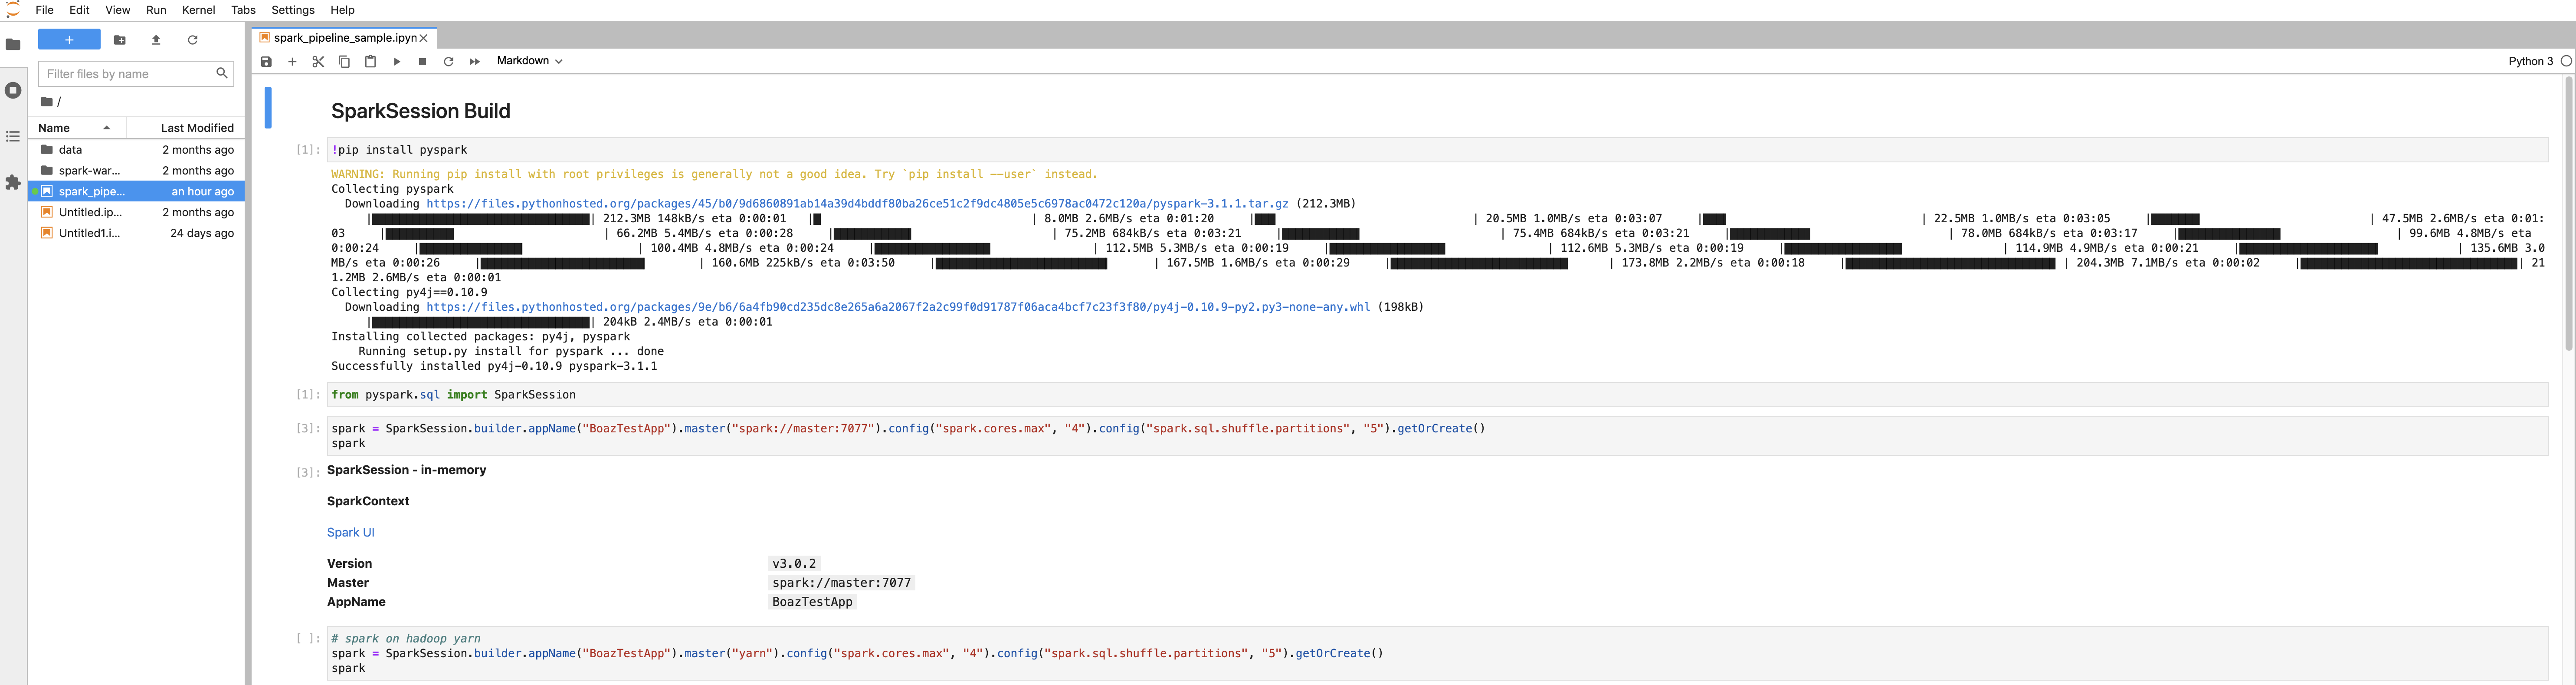
Task: Cut the selected cell with scissors icon
Action: [x=318, y=62]
